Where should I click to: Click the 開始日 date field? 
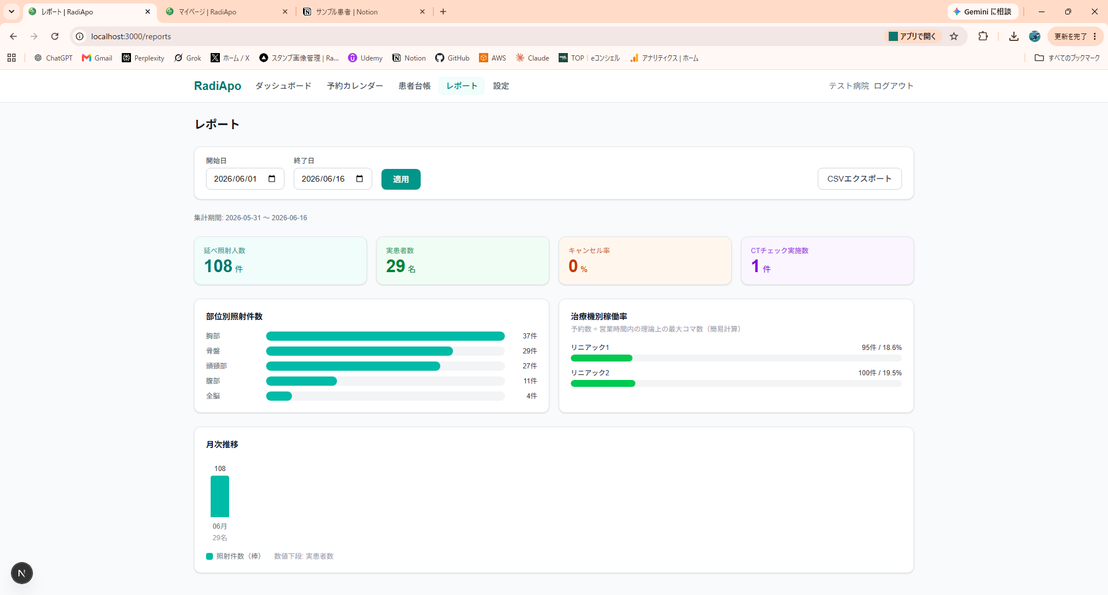(245, 179)
